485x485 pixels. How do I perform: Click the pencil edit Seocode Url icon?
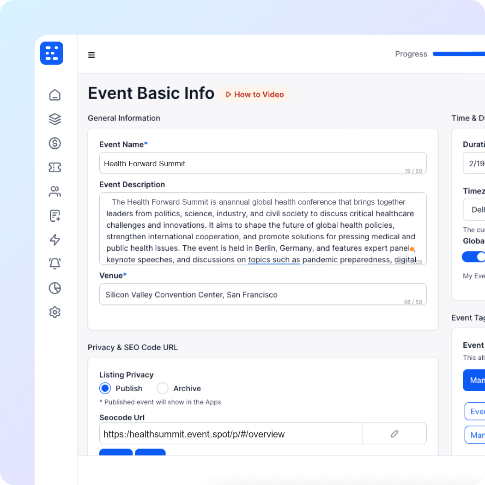pos(394,434)
